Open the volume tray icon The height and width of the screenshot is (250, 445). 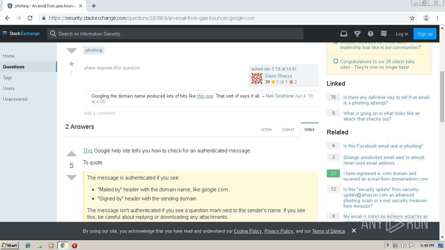click(x=404, y=245)
